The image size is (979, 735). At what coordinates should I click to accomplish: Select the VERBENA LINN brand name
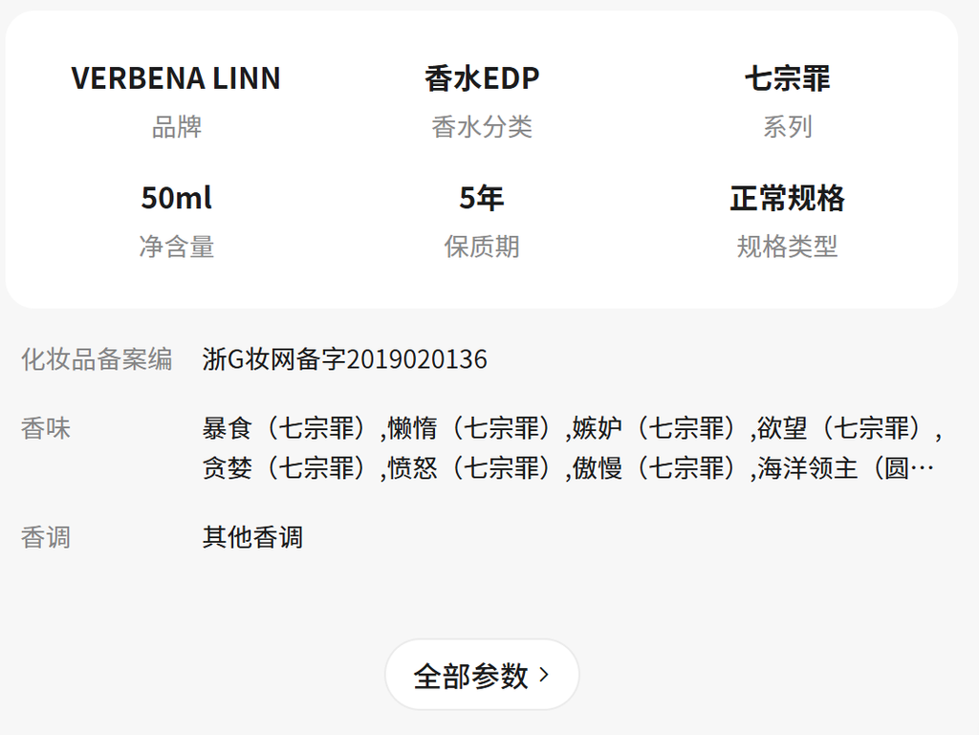pos(176,78)
